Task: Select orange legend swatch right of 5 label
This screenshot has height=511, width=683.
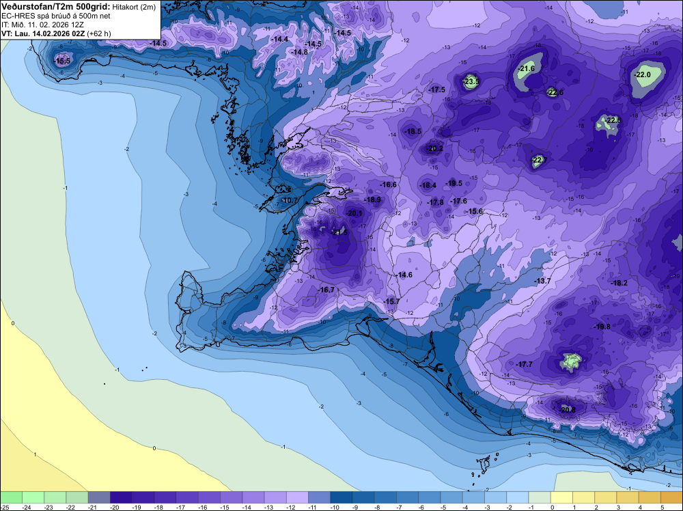Action: coord(671,497)
